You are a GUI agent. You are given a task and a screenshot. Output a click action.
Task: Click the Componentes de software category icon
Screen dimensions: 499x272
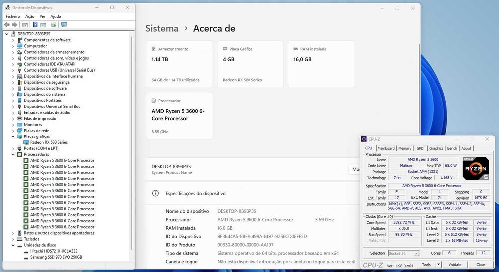click(x=20, y=40)
